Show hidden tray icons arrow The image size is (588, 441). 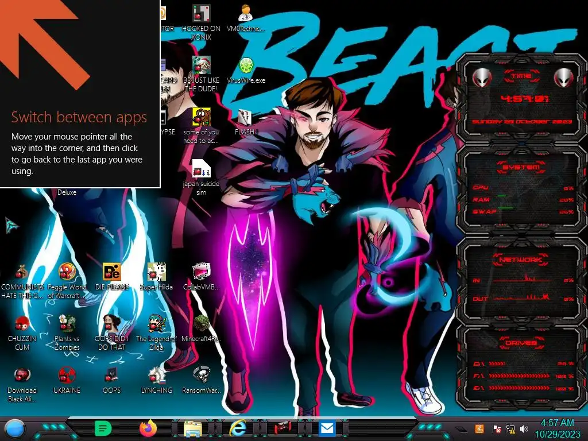point(461,430)
